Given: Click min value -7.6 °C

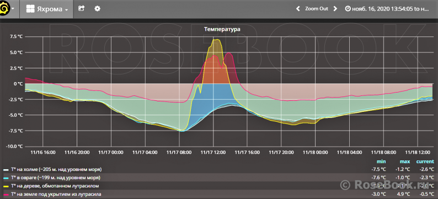Looking at the screenshot, I should click(x=378, y=178).
